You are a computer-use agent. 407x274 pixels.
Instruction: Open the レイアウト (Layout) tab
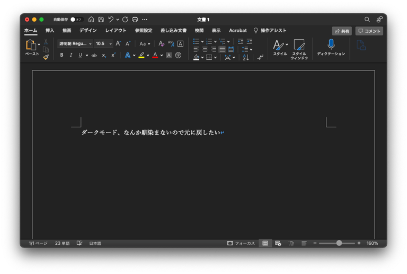(116, 31)
